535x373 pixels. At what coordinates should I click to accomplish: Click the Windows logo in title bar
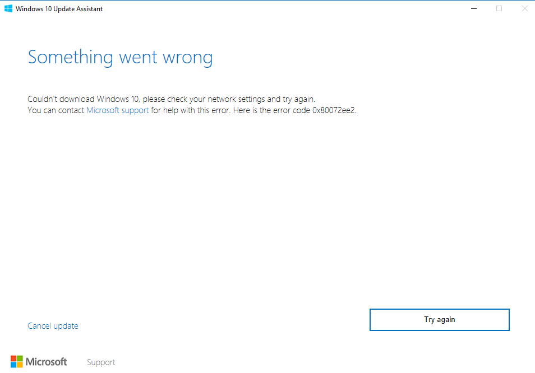coord(8,8)
